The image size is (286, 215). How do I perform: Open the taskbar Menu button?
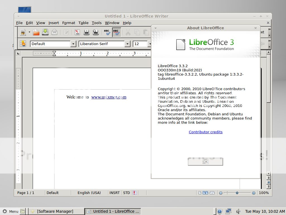(10, 211)
